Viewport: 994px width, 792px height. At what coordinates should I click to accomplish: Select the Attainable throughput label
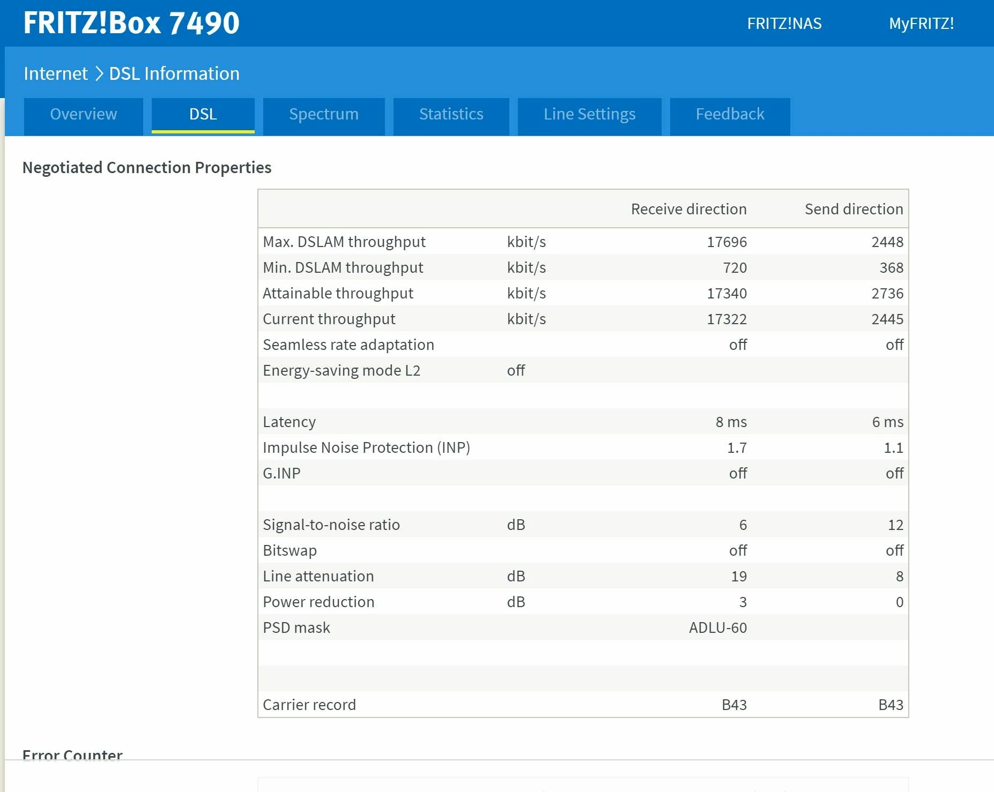(338, 293)
